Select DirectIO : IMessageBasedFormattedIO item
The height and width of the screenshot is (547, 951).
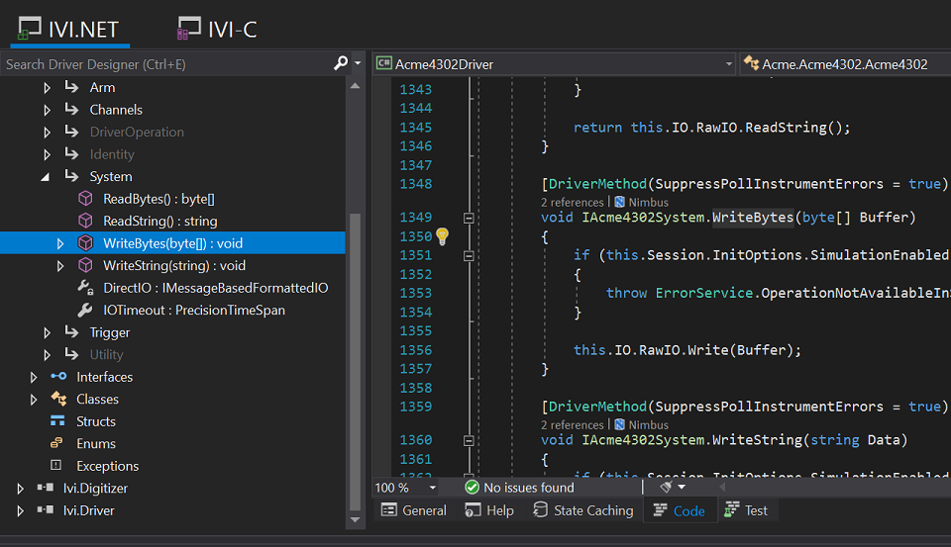click(x=215, y=288)
